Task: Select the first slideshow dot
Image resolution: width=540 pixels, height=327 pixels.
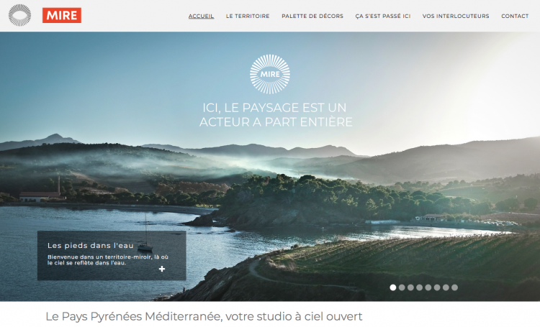Action: 393,287
